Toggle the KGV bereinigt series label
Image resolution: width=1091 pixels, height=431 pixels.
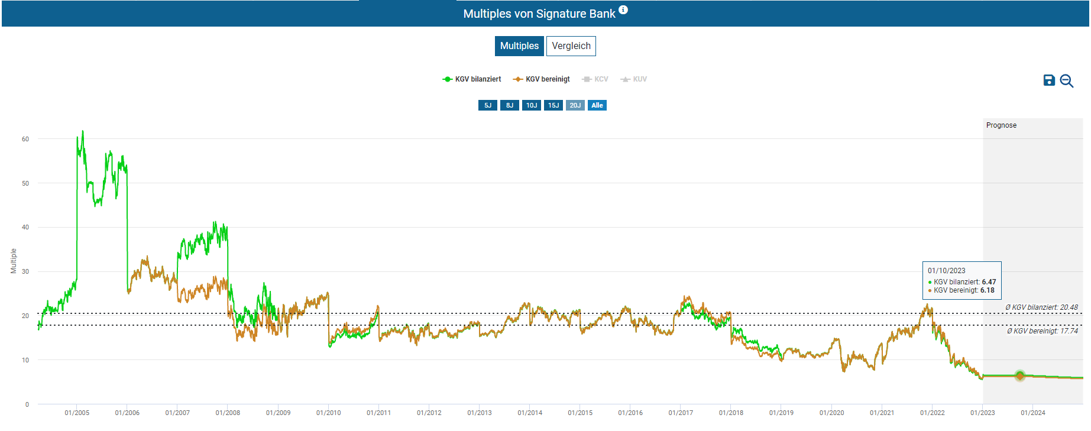click(548, 79)
